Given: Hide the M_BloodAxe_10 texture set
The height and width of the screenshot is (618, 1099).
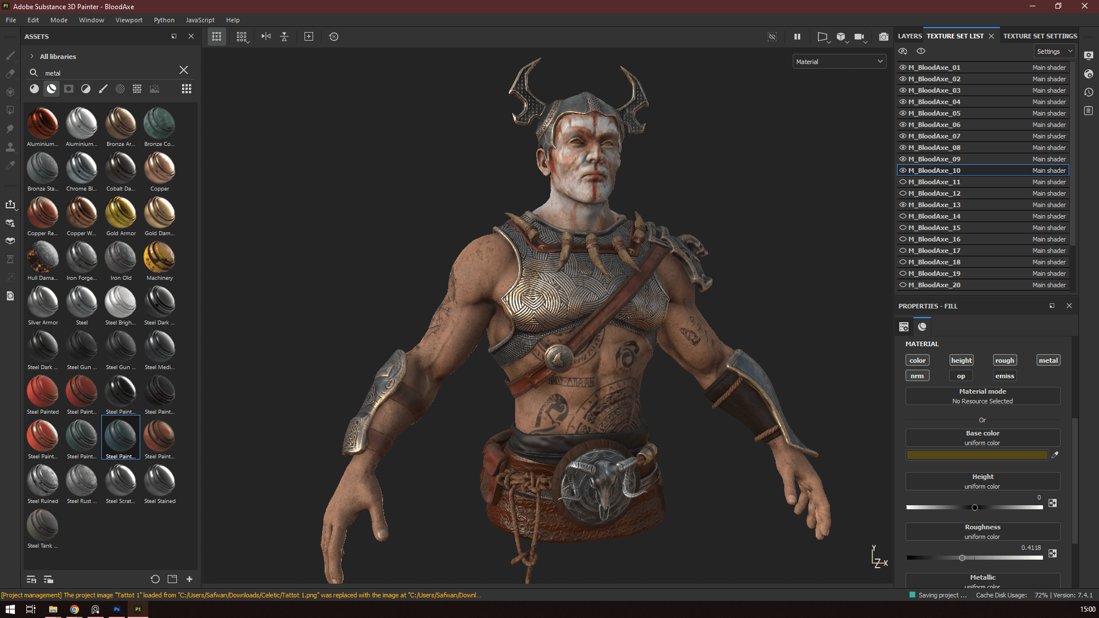Looking at the screenshot, I should (x=903, y=171).
